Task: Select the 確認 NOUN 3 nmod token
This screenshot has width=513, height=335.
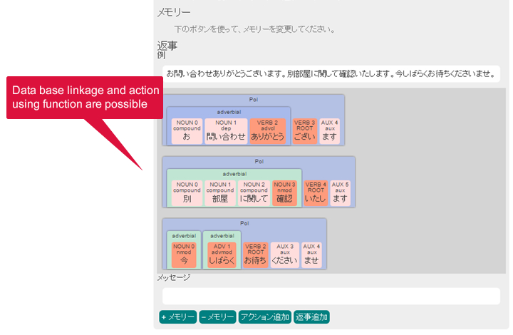Action: click(285, 193)
